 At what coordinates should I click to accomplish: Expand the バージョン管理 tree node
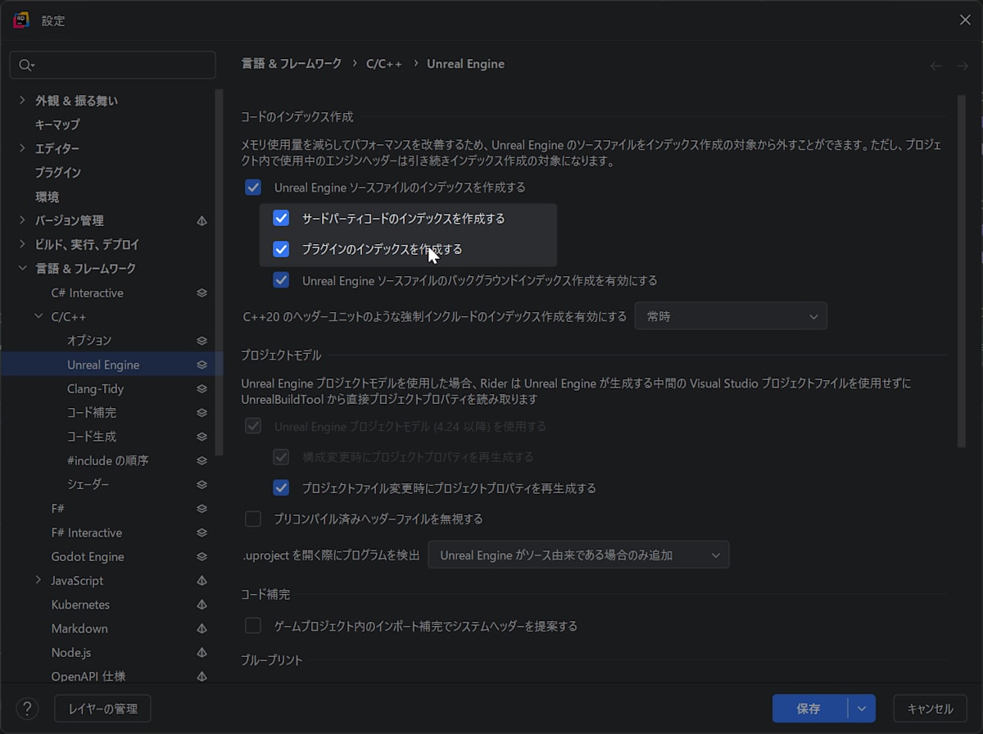point(22,221)
